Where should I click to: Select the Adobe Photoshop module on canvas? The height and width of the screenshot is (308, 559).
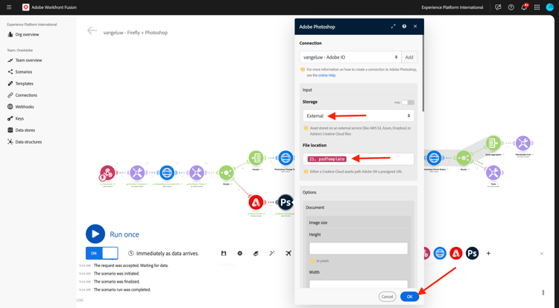(x=285, y=202)
